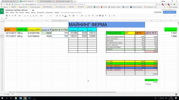This screenshot has width=179, height=100.
Task: Open the text color picker
Action: point(65,16)
